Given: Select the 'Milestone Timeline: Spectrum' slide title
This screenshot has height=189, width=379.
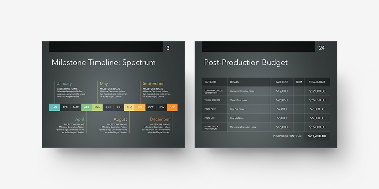Looking at the screenshot, I should [x=104, y=62].
